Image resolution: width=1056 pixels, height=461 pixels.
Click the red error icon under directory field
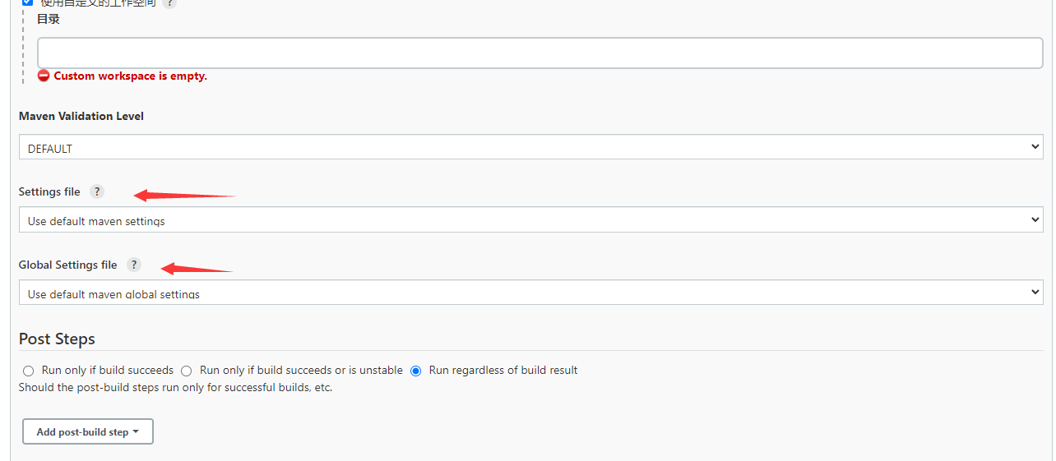click(x=44, y=76)
